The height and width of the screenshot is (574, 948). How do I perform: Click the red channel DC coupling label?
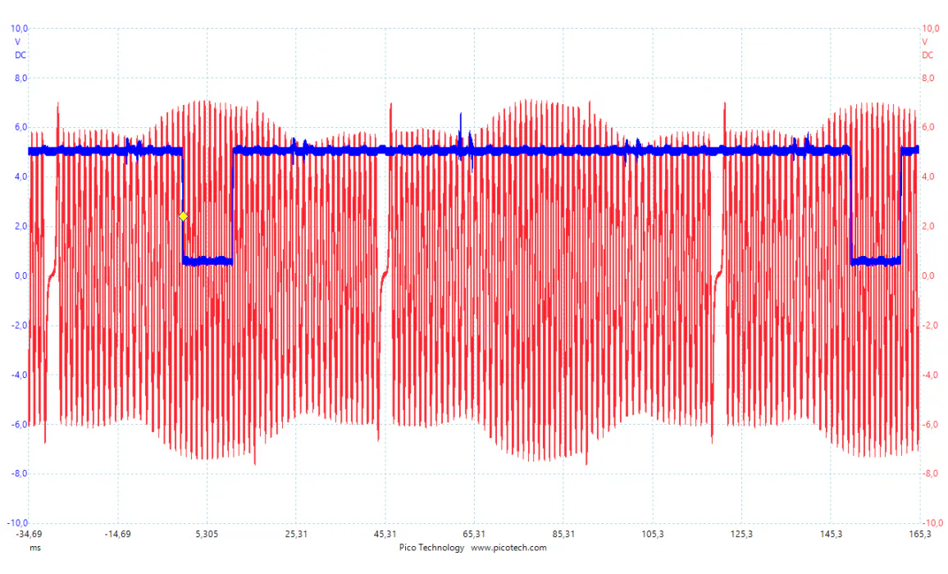tap(927, 56)
